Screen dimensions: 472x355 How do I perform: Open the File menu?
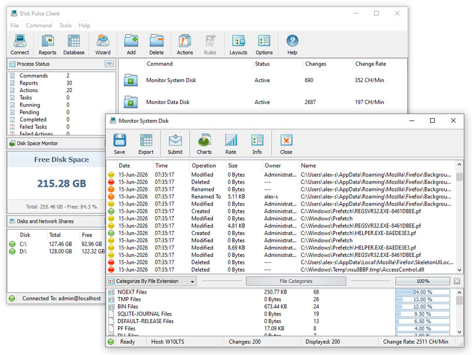point(14,25)
